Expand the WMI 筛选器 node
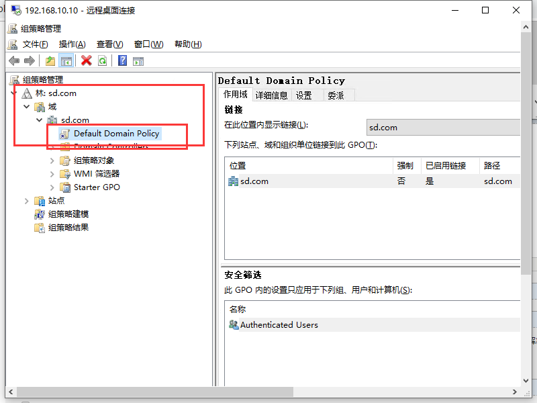This screenshot has height=403, width=537. [x=52, y=174]
